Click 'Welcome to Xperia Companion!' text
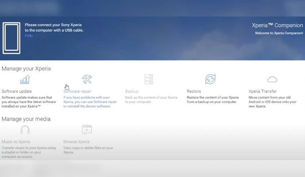Image resolution: width=305 pixels, height=177 pixels. (x=279, y=33)
